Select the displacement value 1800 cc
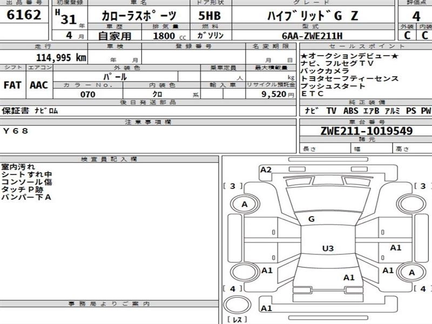This screenshot has width=432, height=324. pos(169,36)
